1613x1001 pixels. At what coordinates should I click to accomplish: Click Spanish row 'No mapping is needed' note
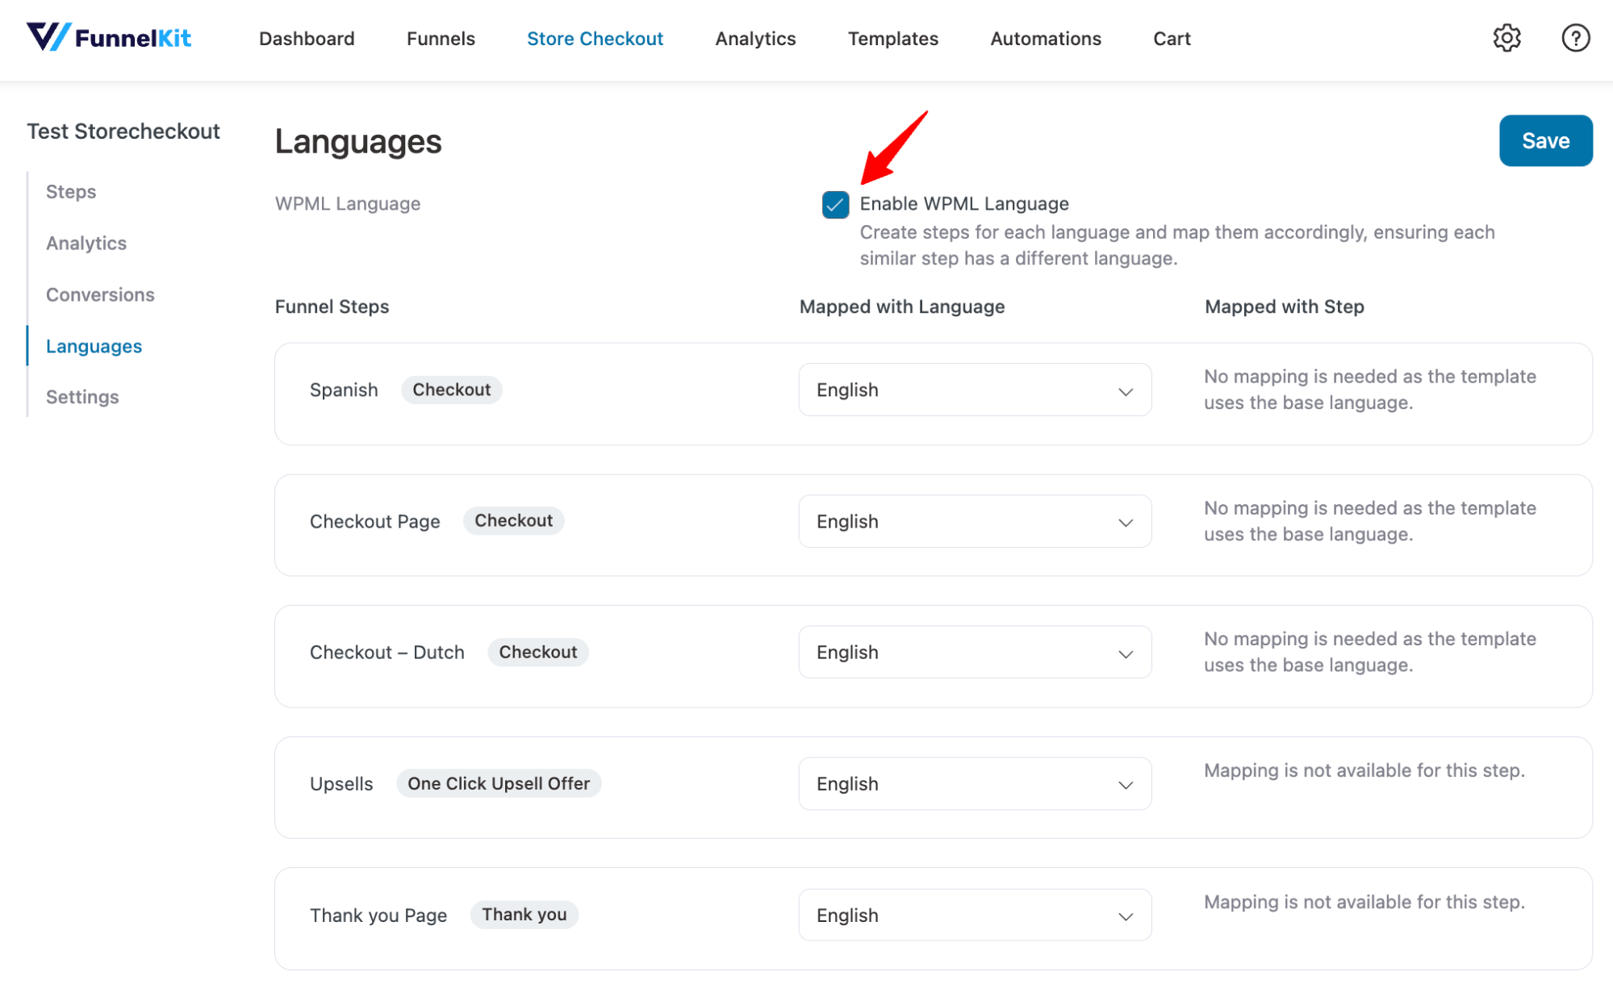pyautogui.click(x=1369, y=390)
